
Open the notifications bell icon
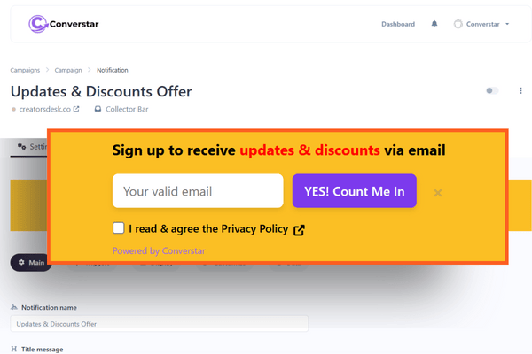tap(434, 24)
